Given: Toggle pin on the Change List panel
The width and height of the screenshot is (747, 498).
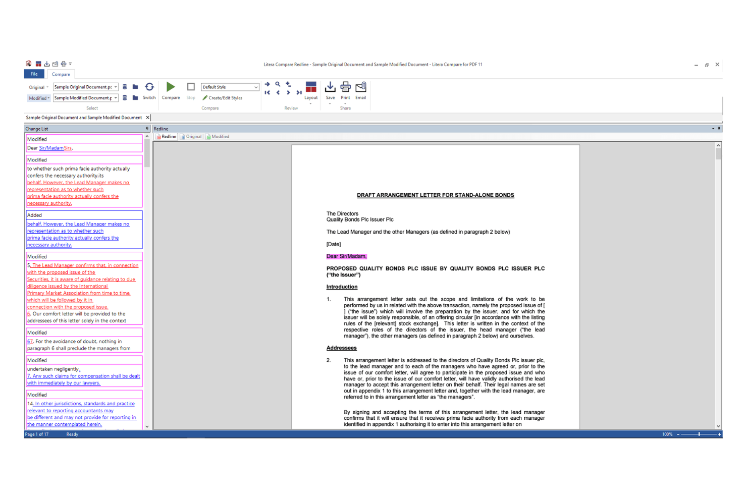Looking at the screenshot, I should pyautogui.click(x=147, y=129).
